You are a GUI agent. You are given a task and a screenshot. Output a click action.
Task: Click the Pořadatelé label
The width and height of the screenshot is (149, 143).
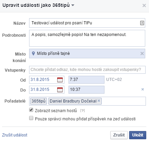[15, 101]
